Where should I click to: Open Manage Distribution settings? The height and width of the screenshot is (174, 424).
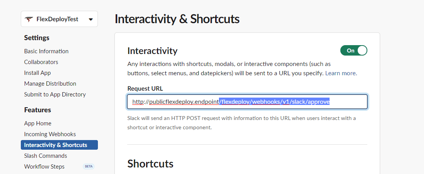point(50,84)
